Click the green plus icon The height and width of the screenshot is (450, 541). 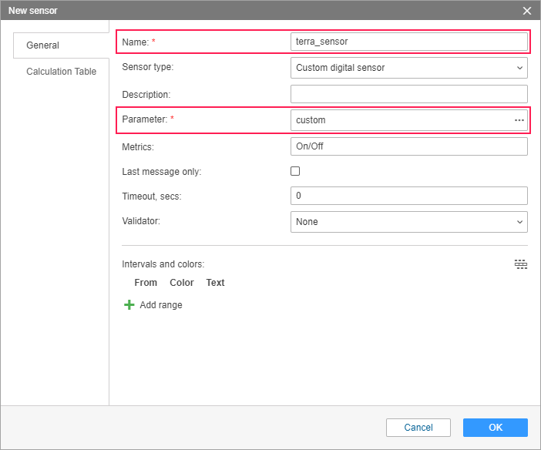tap(129, 305)
